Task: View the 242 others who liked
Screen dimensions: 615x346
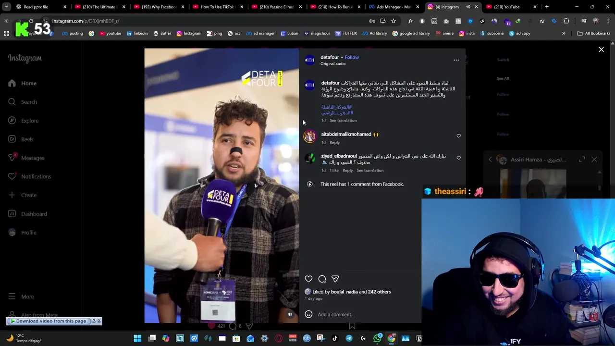Action: 379,292
